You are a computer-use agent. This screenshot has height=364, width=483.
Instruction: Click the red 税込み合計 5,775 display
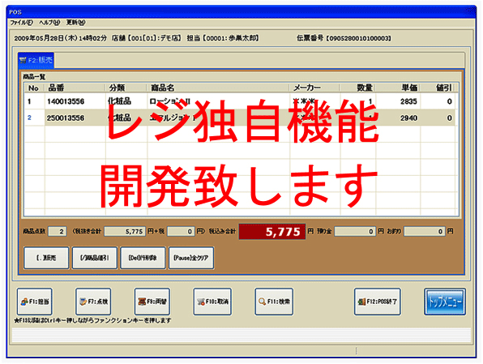coord(272,232)
